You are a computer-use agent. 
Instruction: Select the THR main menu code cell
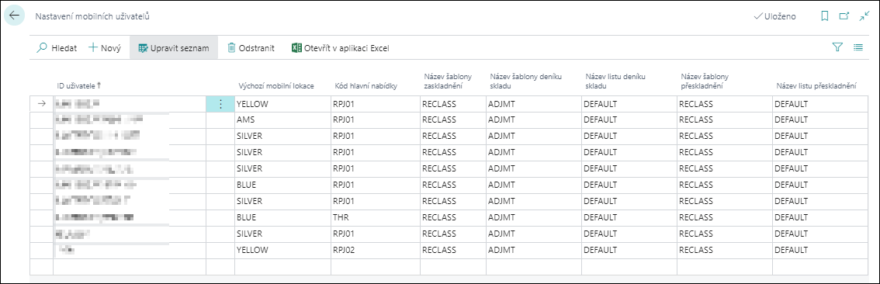click(x=376, y=217)
